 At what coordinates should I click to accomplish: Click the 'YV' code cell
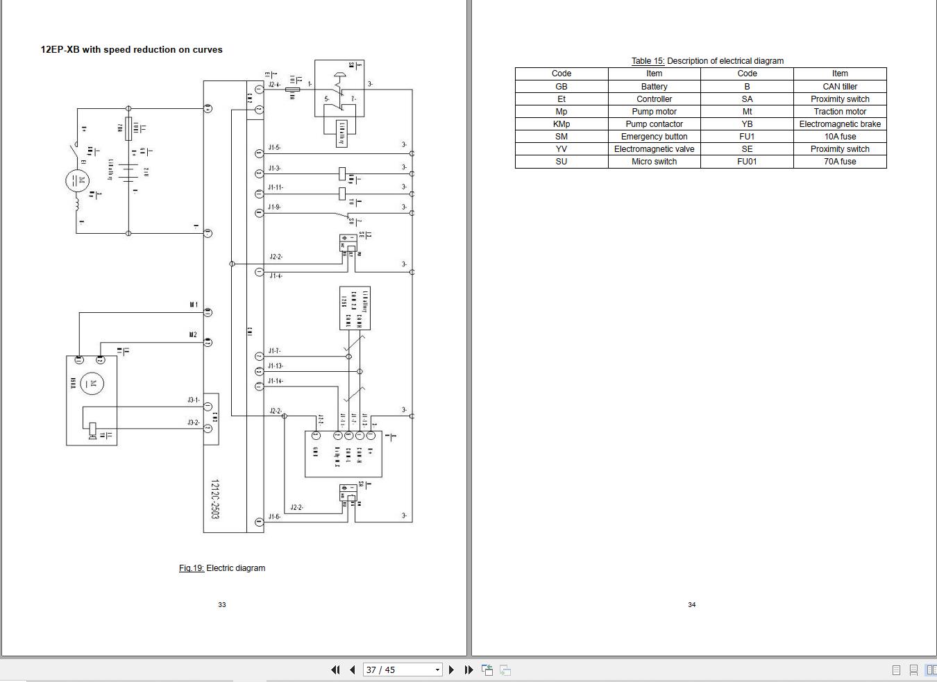(562, 148)
